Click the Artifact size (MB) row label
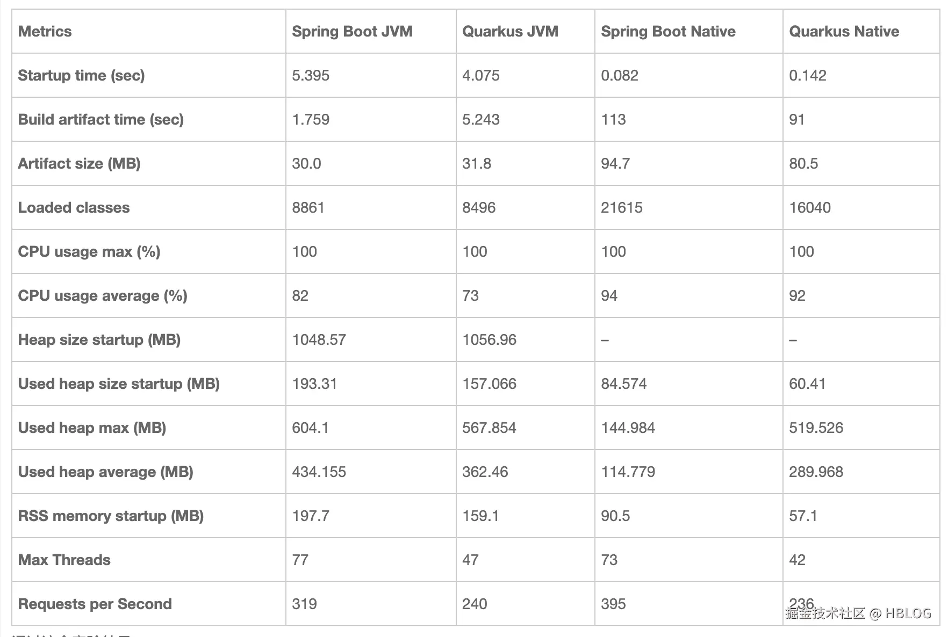948x637 pixels. (79, 164)
